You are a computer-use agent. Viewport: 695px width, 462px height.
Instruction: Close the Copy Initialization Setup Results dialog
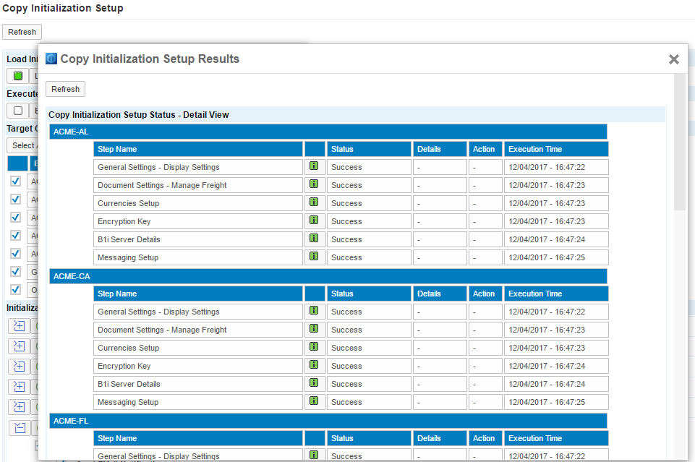673,59
